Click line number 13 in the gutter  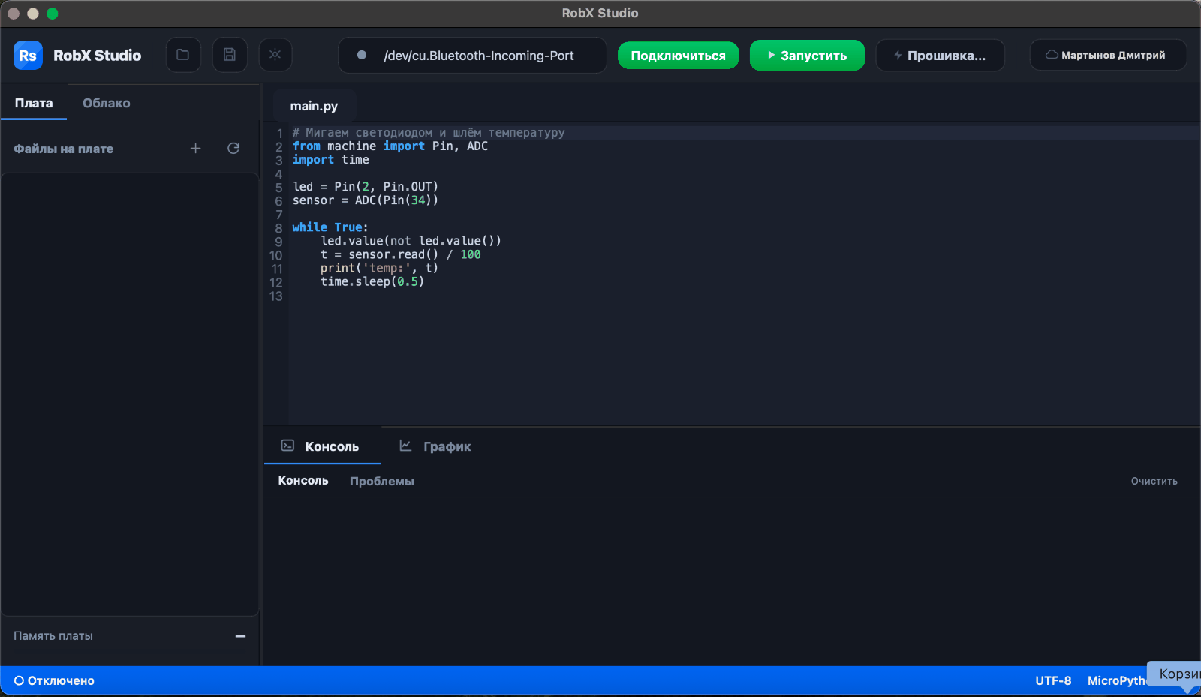[275, 296]
